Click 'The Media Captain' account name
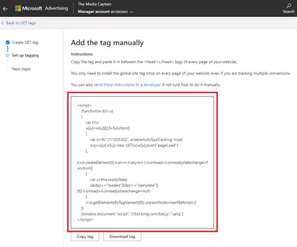Viewport: 297px width, 247px height. [95, 4]
